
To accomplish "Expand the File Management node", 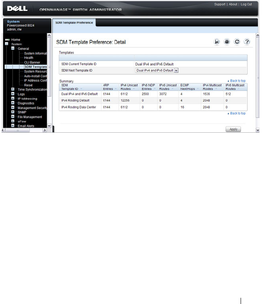I will [13, 117].
